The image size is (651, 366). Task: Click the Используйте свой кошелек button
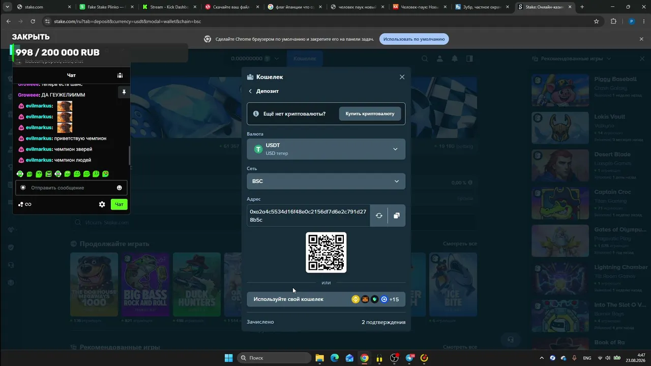tap(326, 299)
